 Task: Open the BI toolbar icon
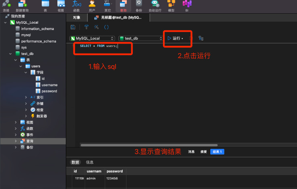(187, 6)
